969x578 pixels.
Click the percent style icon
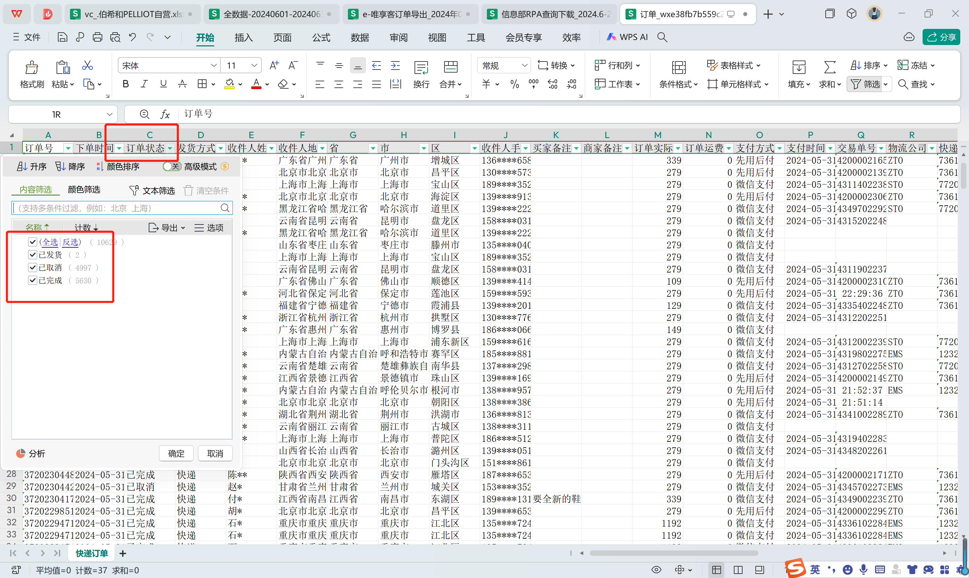pyautogui.click(x=514, y=84)
